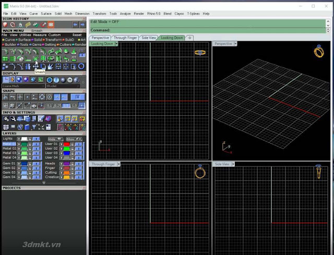This screenshot has height=255, width=334.
Task: Open the Through Finger viewport dropdown arrow
Action: (119, 164)
